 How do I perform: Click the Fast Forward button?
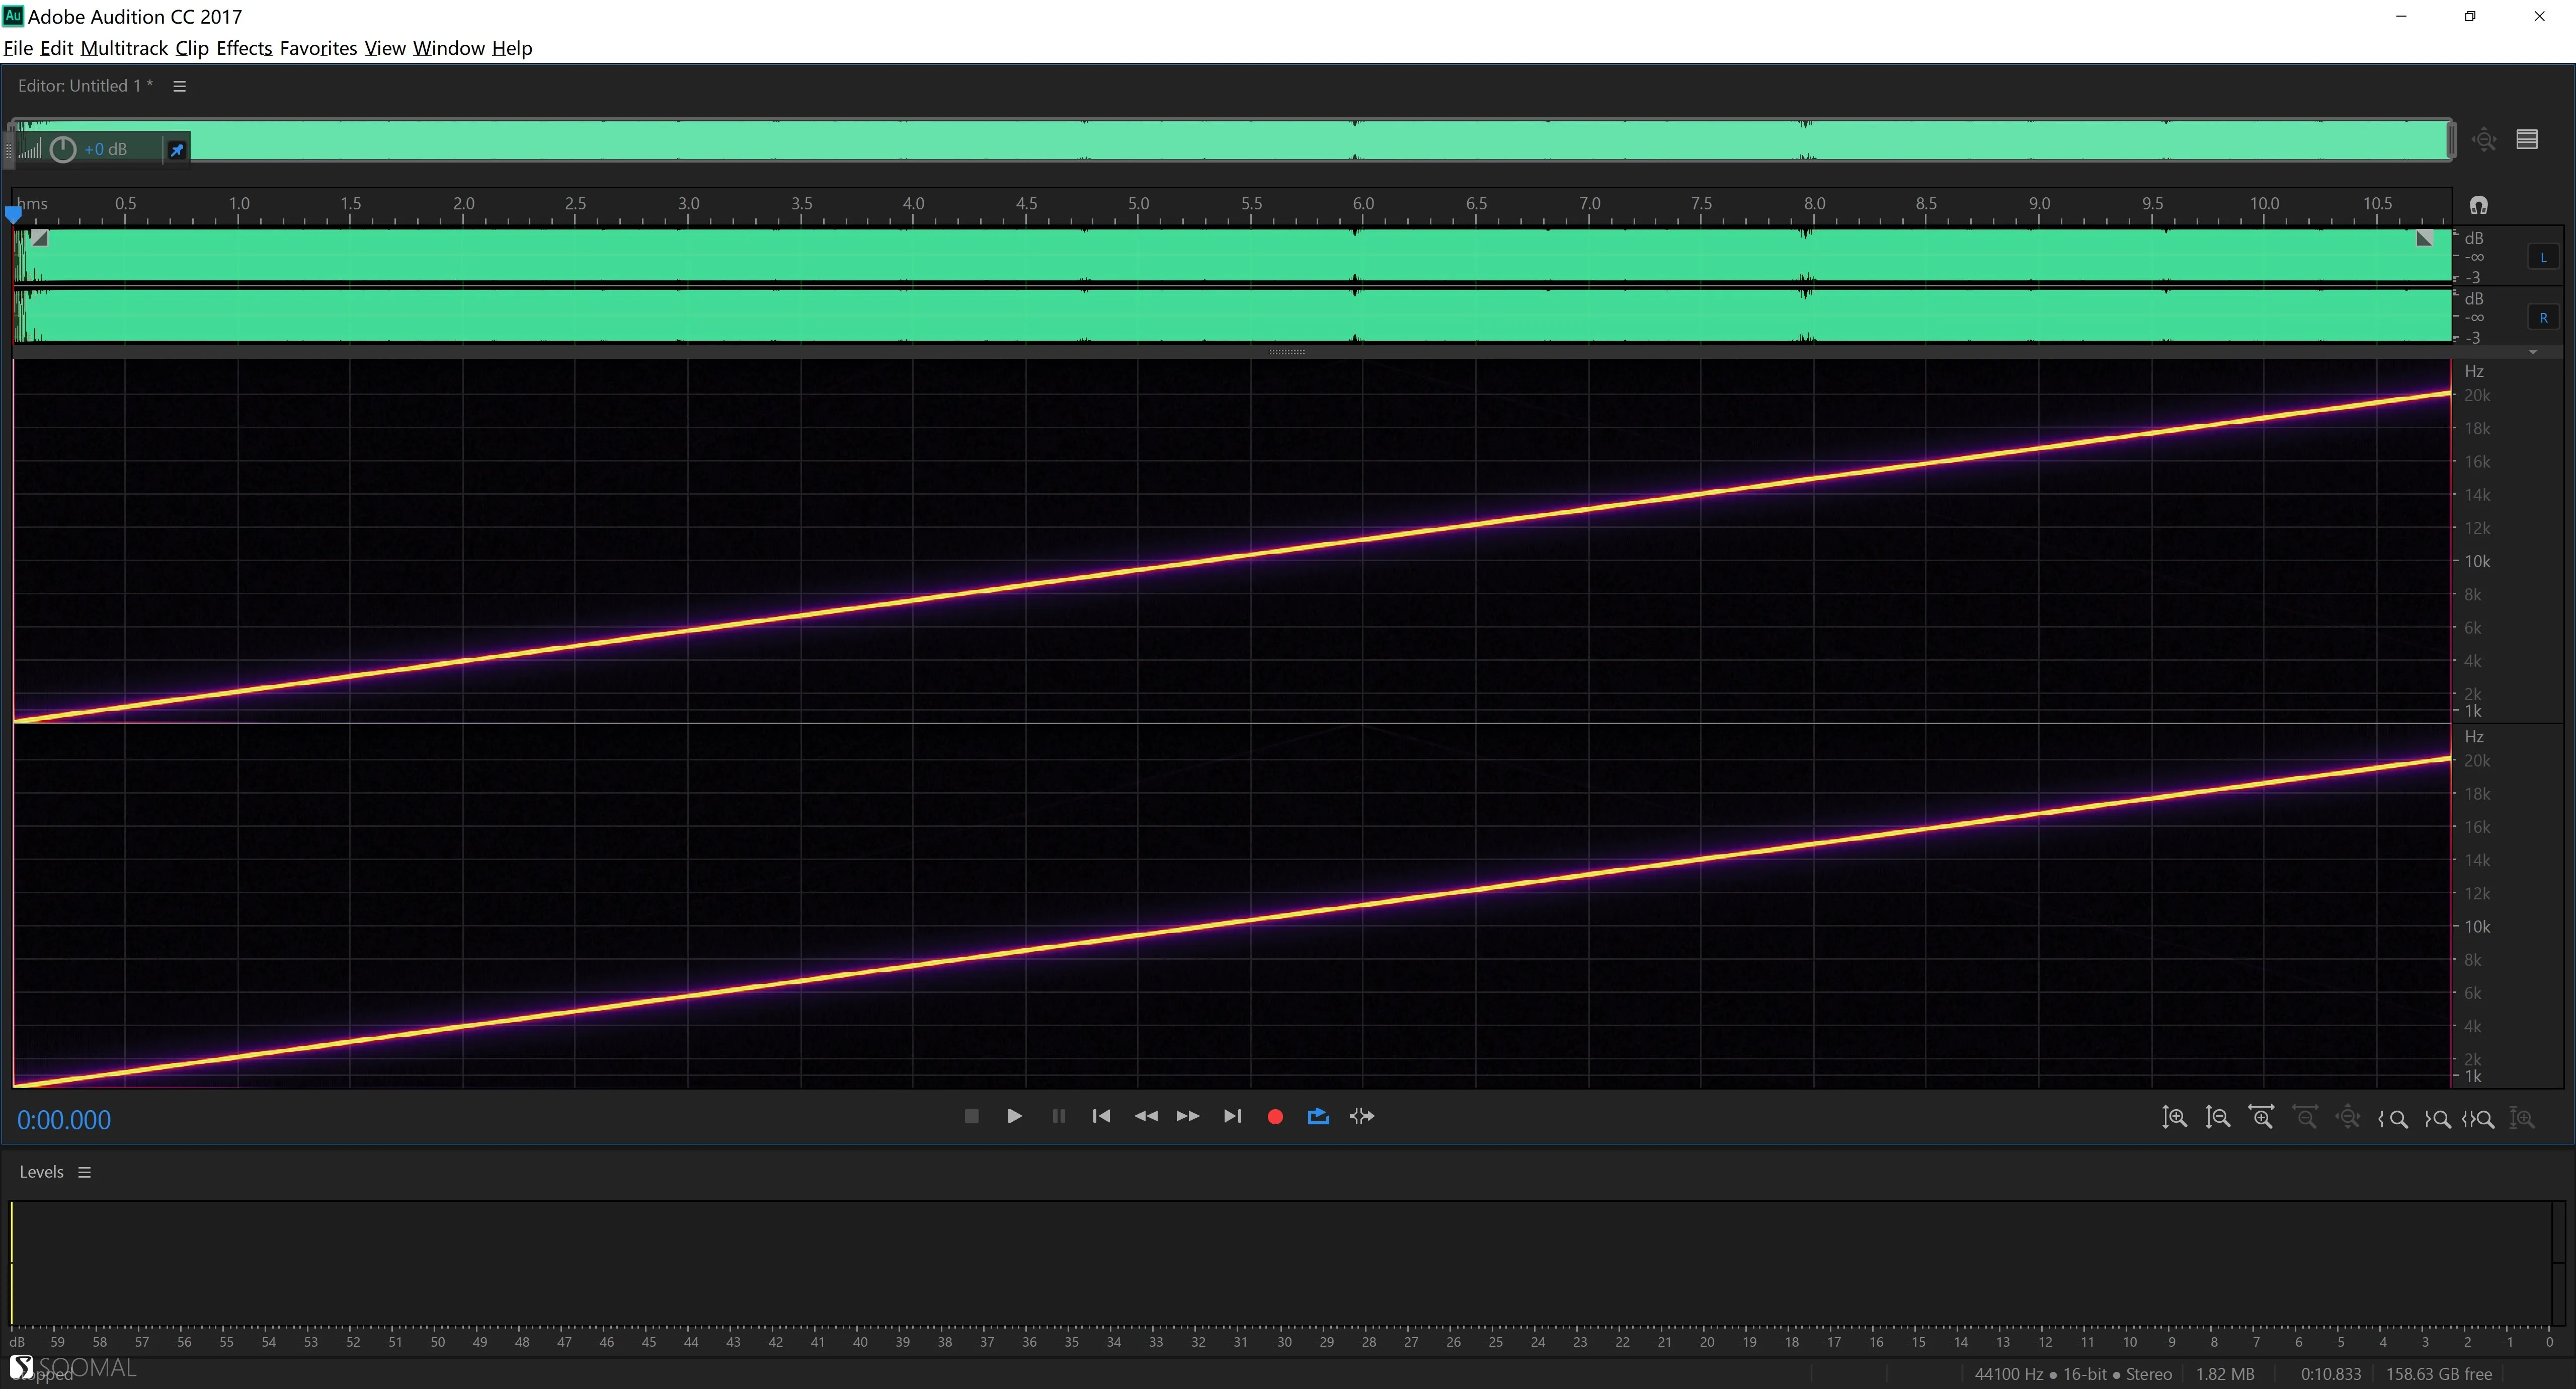tap(1188, 1116)
